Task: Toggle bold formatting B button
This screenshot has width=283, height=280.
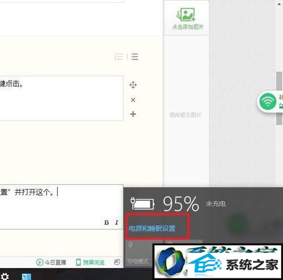Action: click(x=106, y=222)
